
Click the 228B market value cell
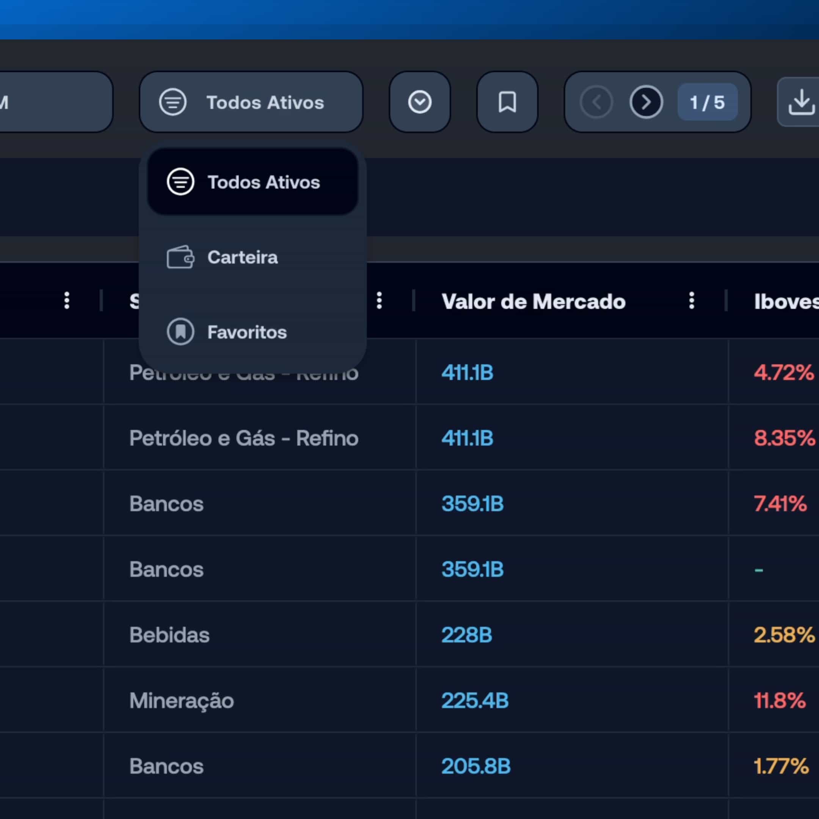[x=466, y=635]
